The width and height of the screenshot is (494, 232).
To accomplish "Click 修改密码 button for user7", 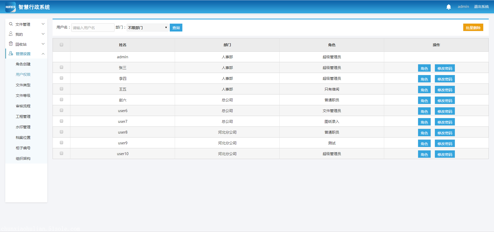I will [445, 122].
